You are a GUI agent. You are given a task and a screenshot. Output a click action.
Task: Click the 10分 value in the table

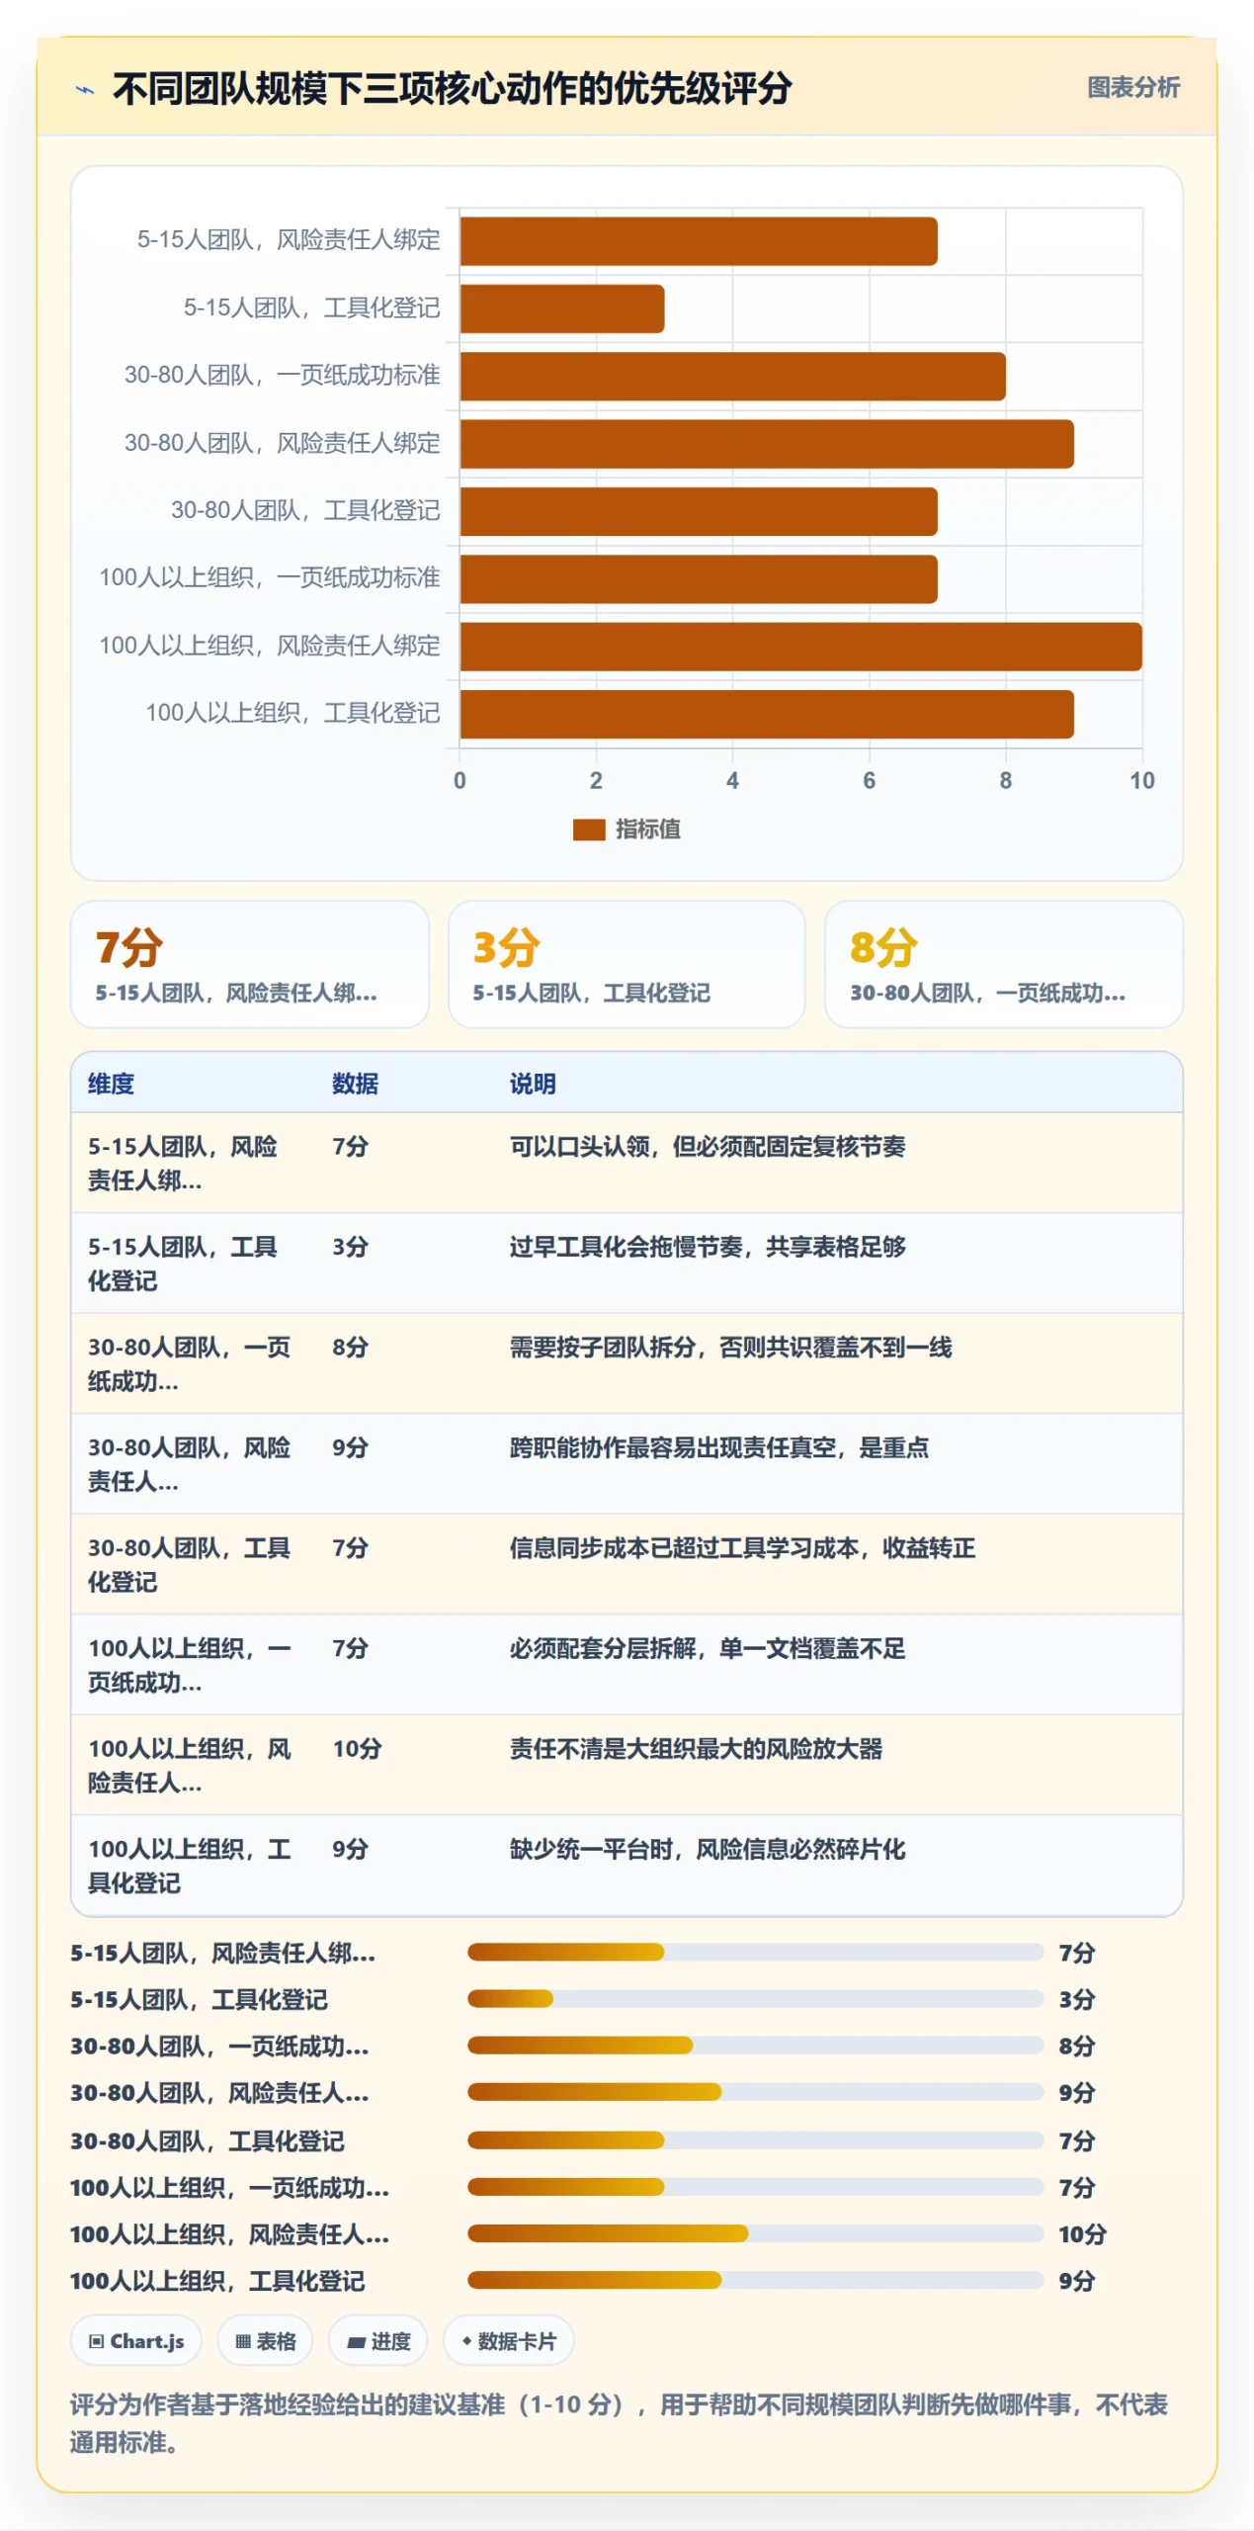click(x=357, y=1748)
